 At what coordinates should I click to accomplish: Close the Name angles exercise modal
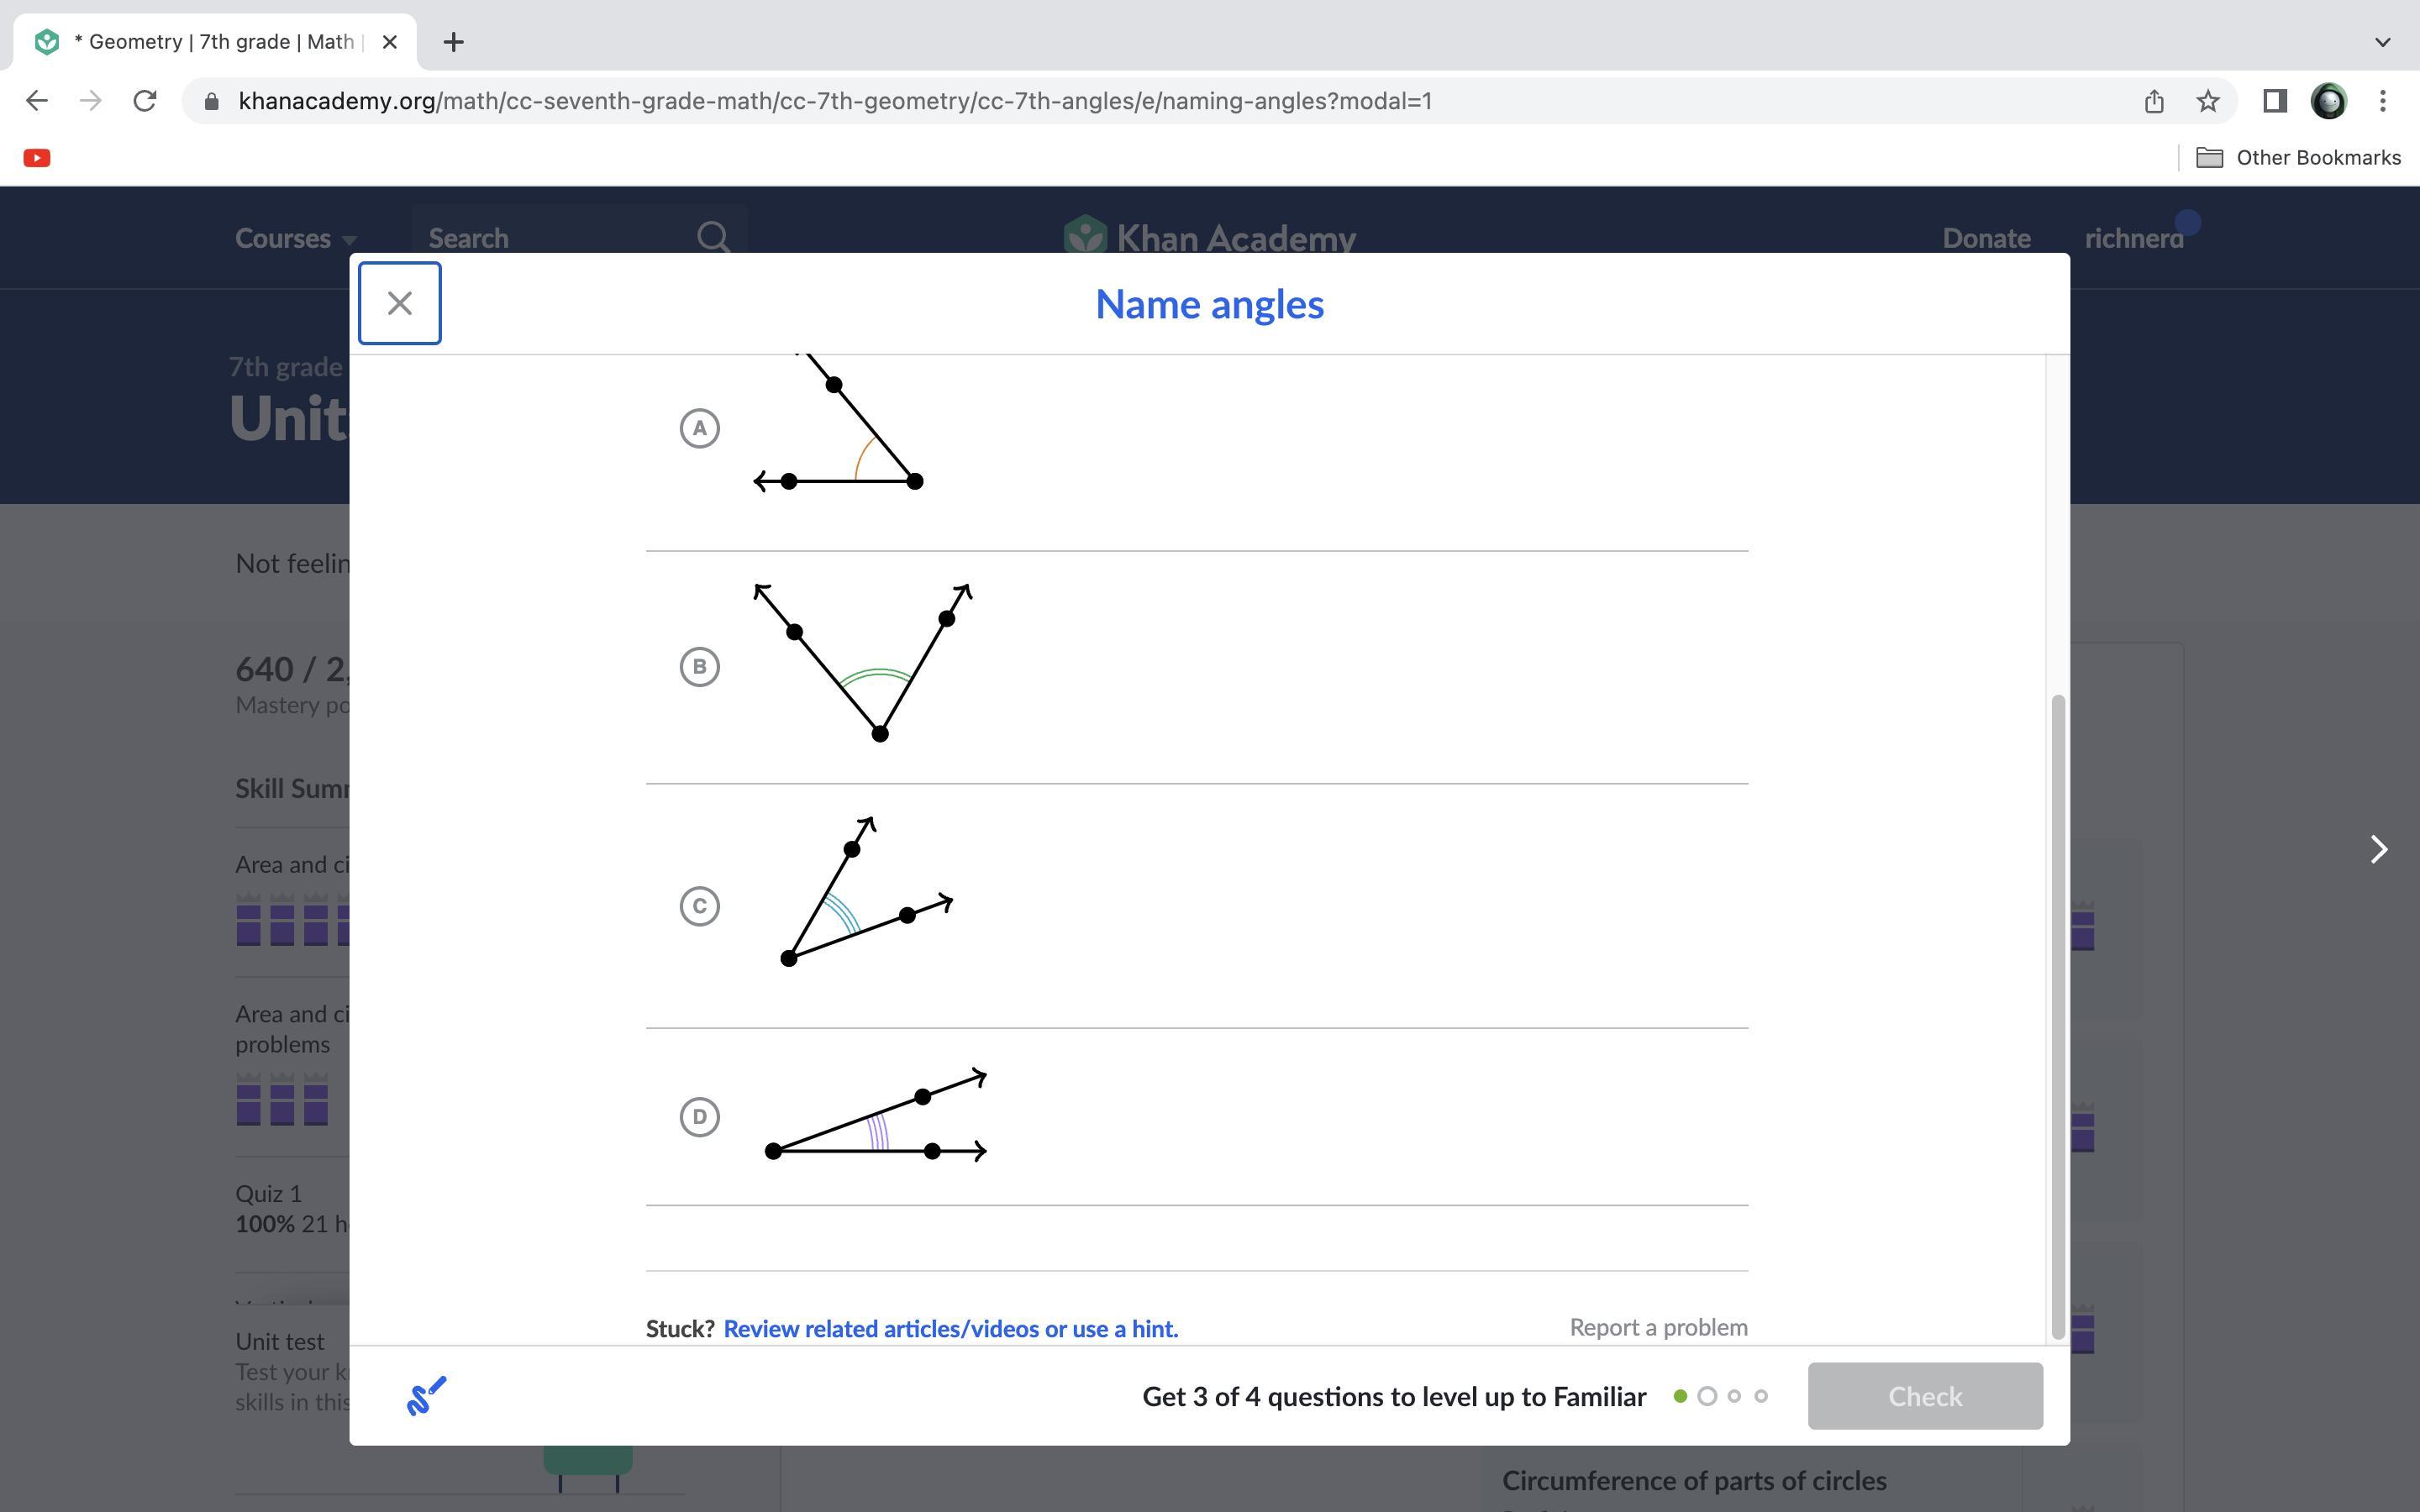399,303
